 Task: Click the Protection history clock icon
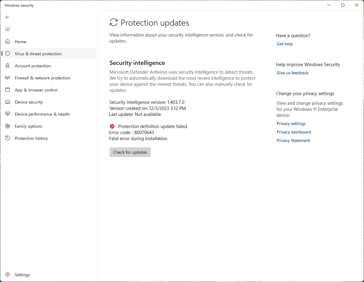8,138
